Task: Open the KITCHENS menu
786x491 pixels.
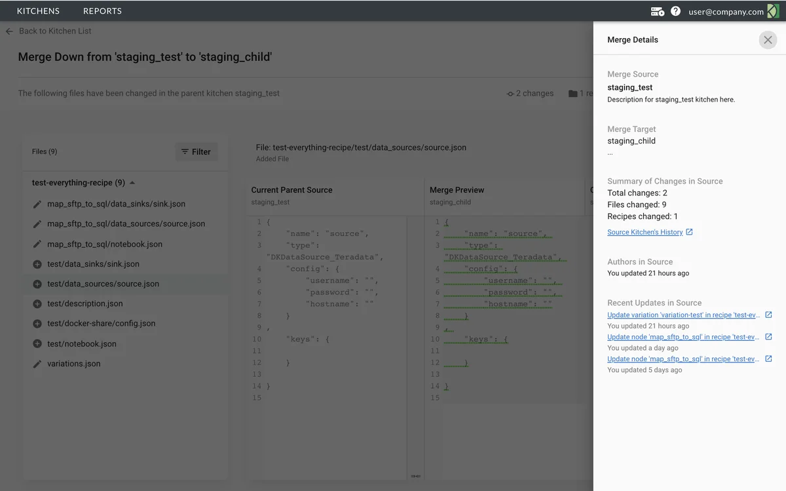Action: pos(38,11)
